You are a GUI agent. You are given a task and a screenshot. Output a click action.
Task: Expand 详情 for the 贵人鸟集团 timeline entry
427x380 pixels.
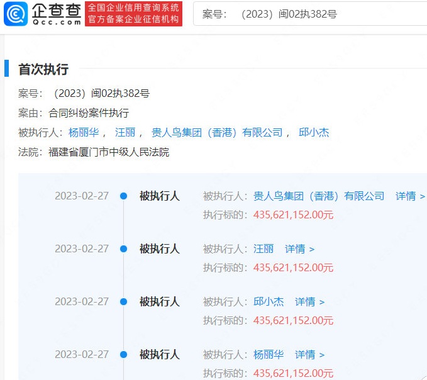[409, 196]
